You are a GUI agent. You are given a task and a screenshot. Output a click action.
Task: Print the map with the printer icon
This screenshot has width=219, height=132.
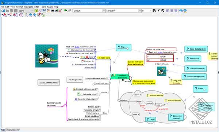[53, 11]
